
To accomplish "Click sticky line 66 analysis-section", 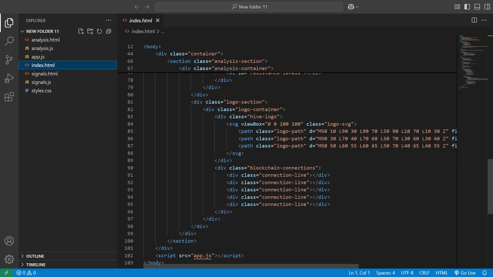I will tap(217, 61).
